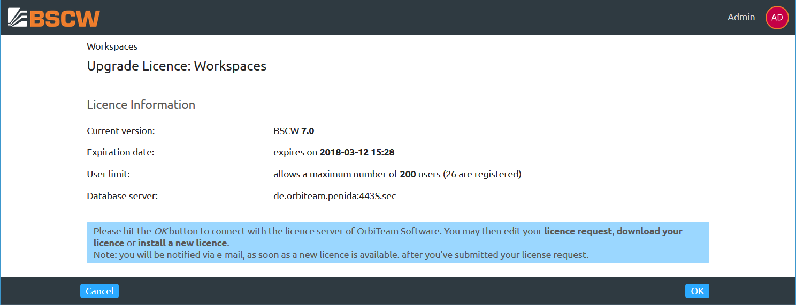The height and width of the screenshot is (305, 796).
Task: Confirm with the OK button
Action: [x=697, y=291]
